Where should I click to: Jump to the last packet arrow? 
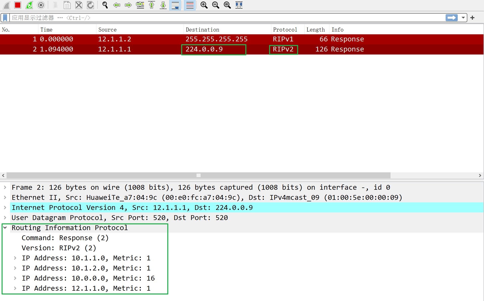pyautogui.click(x=163, y=5)
